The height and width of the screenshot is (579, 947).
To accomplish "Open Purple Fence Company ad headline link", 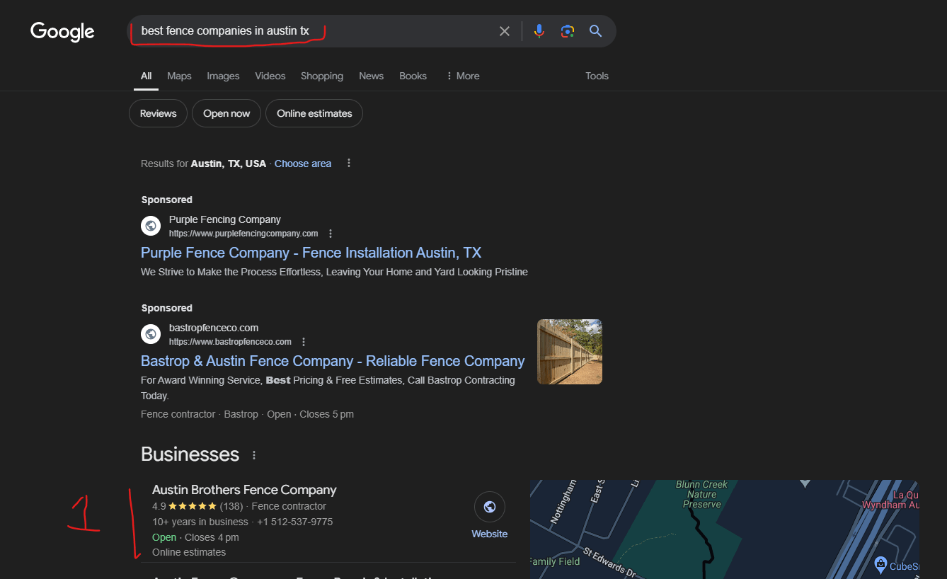I will (311, 253).
